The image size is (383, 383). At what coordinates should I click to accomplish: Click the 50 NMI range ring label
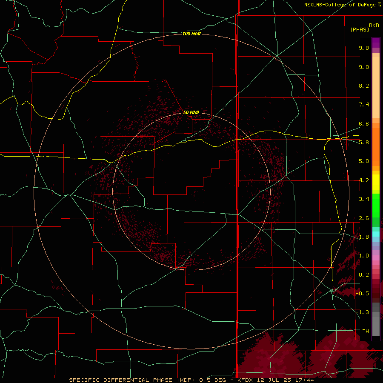[x=191, y=112]
